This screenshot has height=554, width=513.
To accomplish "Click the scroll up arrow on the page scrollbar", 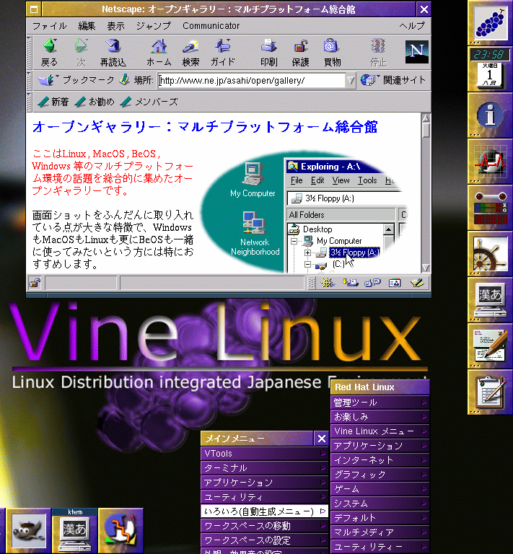I will tap(426, 118).
